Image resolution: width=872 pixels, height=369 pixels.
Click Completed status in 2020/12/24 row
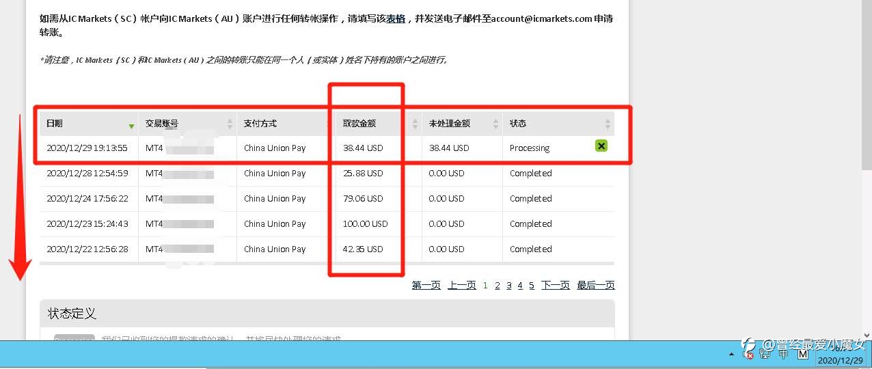click(x=531, y=199)
